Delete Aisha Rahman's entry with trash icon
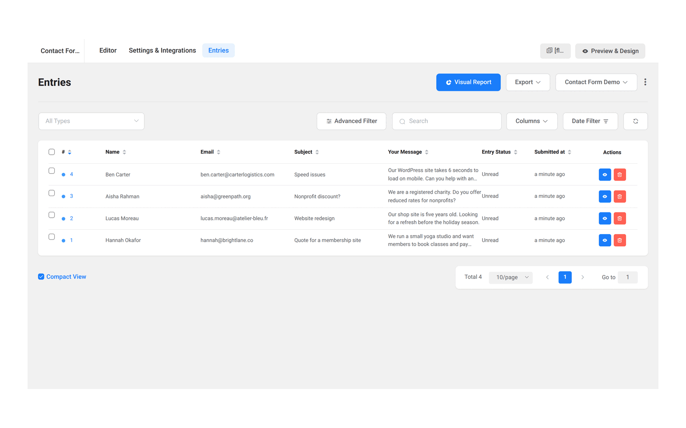Viewport: 686px width, 428px height. pos(620,196)
